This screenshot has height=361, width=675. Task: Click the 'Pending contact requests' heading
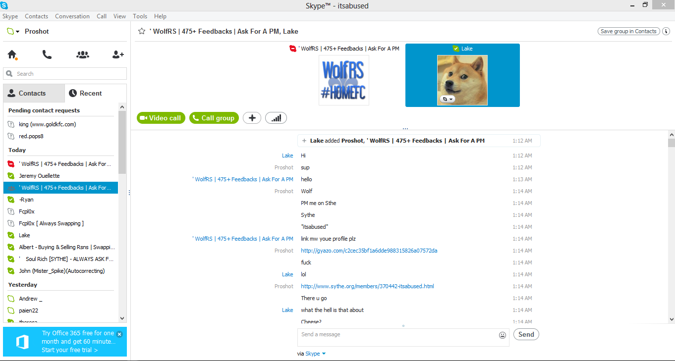pyautogui.click(x=44, y=110)
